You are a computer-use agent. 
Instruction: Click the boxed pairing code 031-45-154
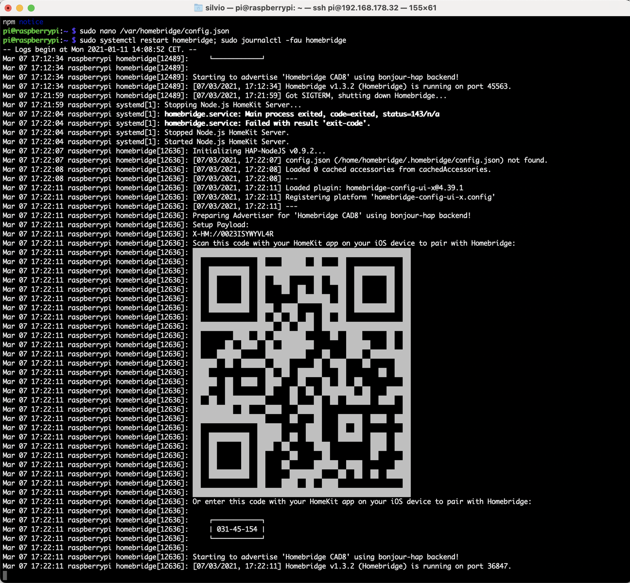[x=237, y=529]
